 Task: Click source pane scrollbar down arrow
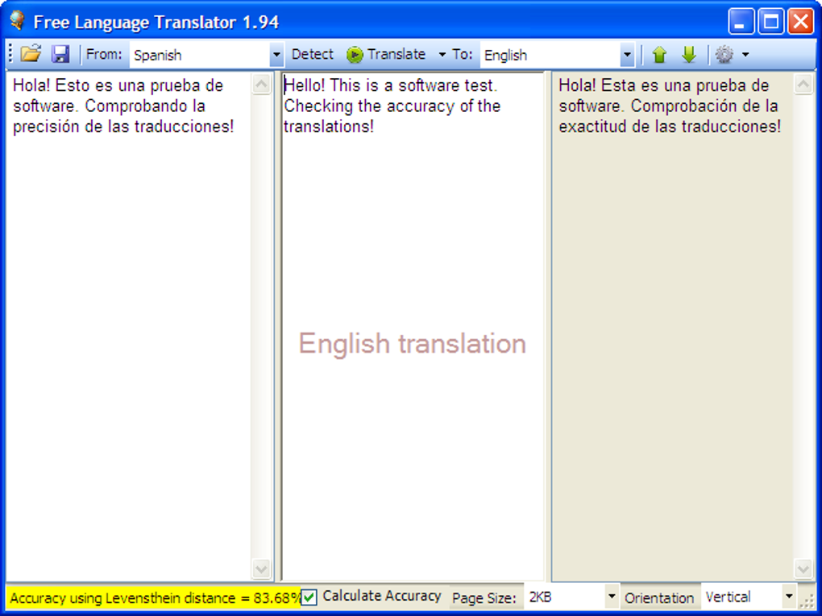click(262, 568)
